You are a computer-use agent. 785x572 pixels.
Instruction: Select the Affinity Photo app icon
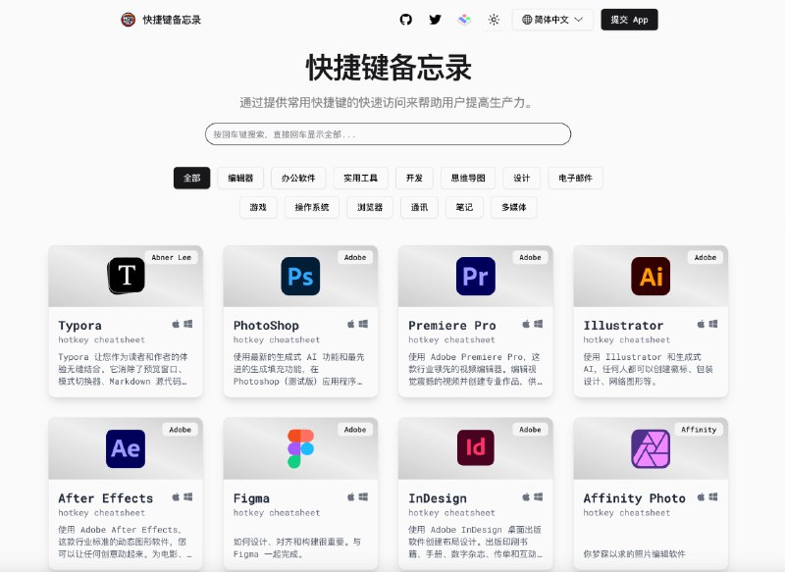(649, 448)
